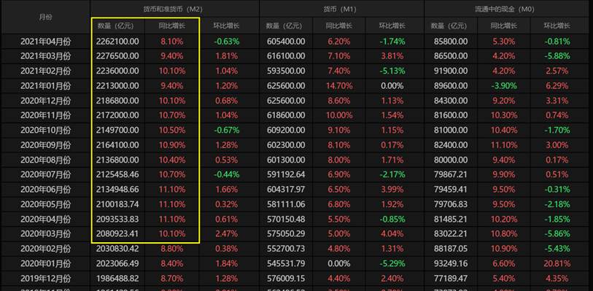Select the 2021年04月份 row label
Viewport: 593px width, 291px height.
point(45,42)
